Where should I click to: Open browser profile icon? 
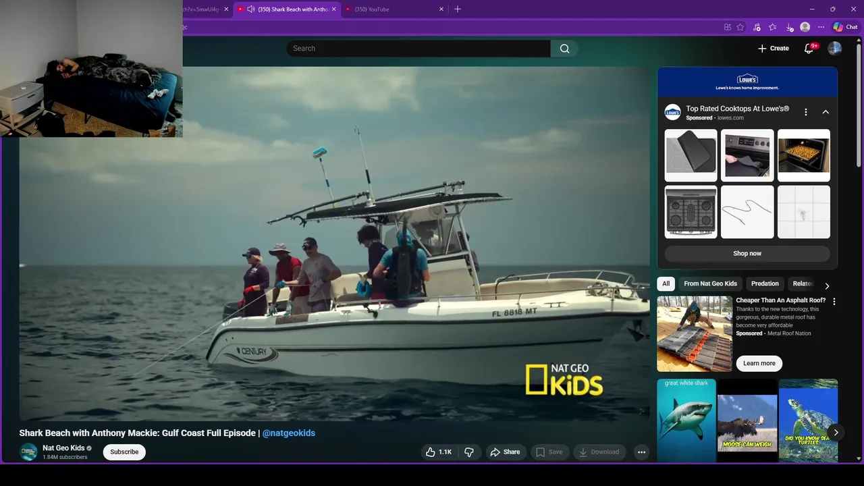pos(805,27)
